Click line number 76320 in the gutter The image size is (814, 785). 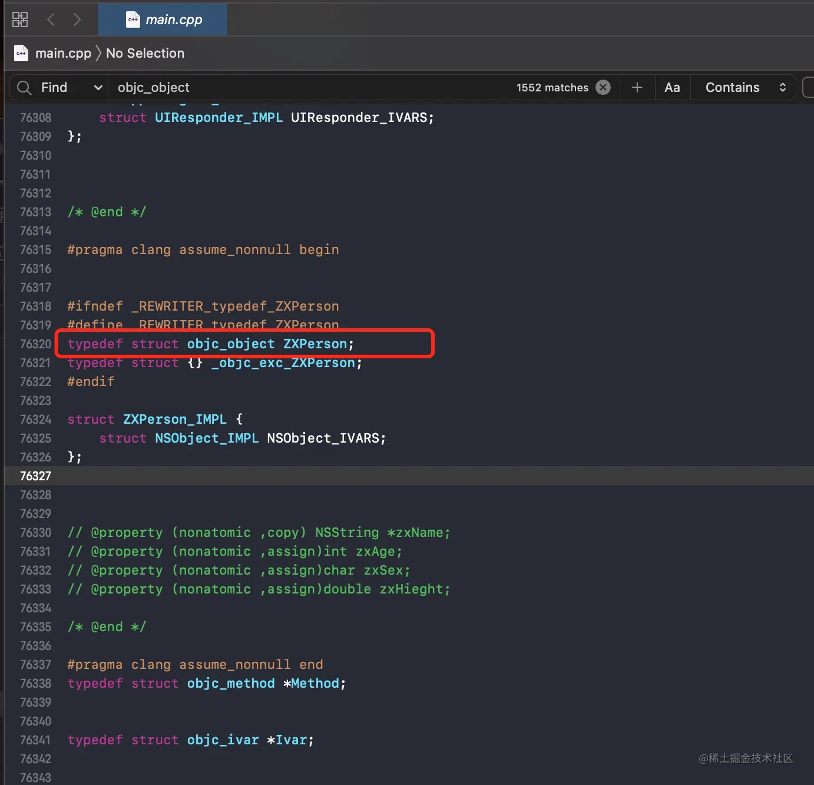pyautogui.click(x=35, y=344)
